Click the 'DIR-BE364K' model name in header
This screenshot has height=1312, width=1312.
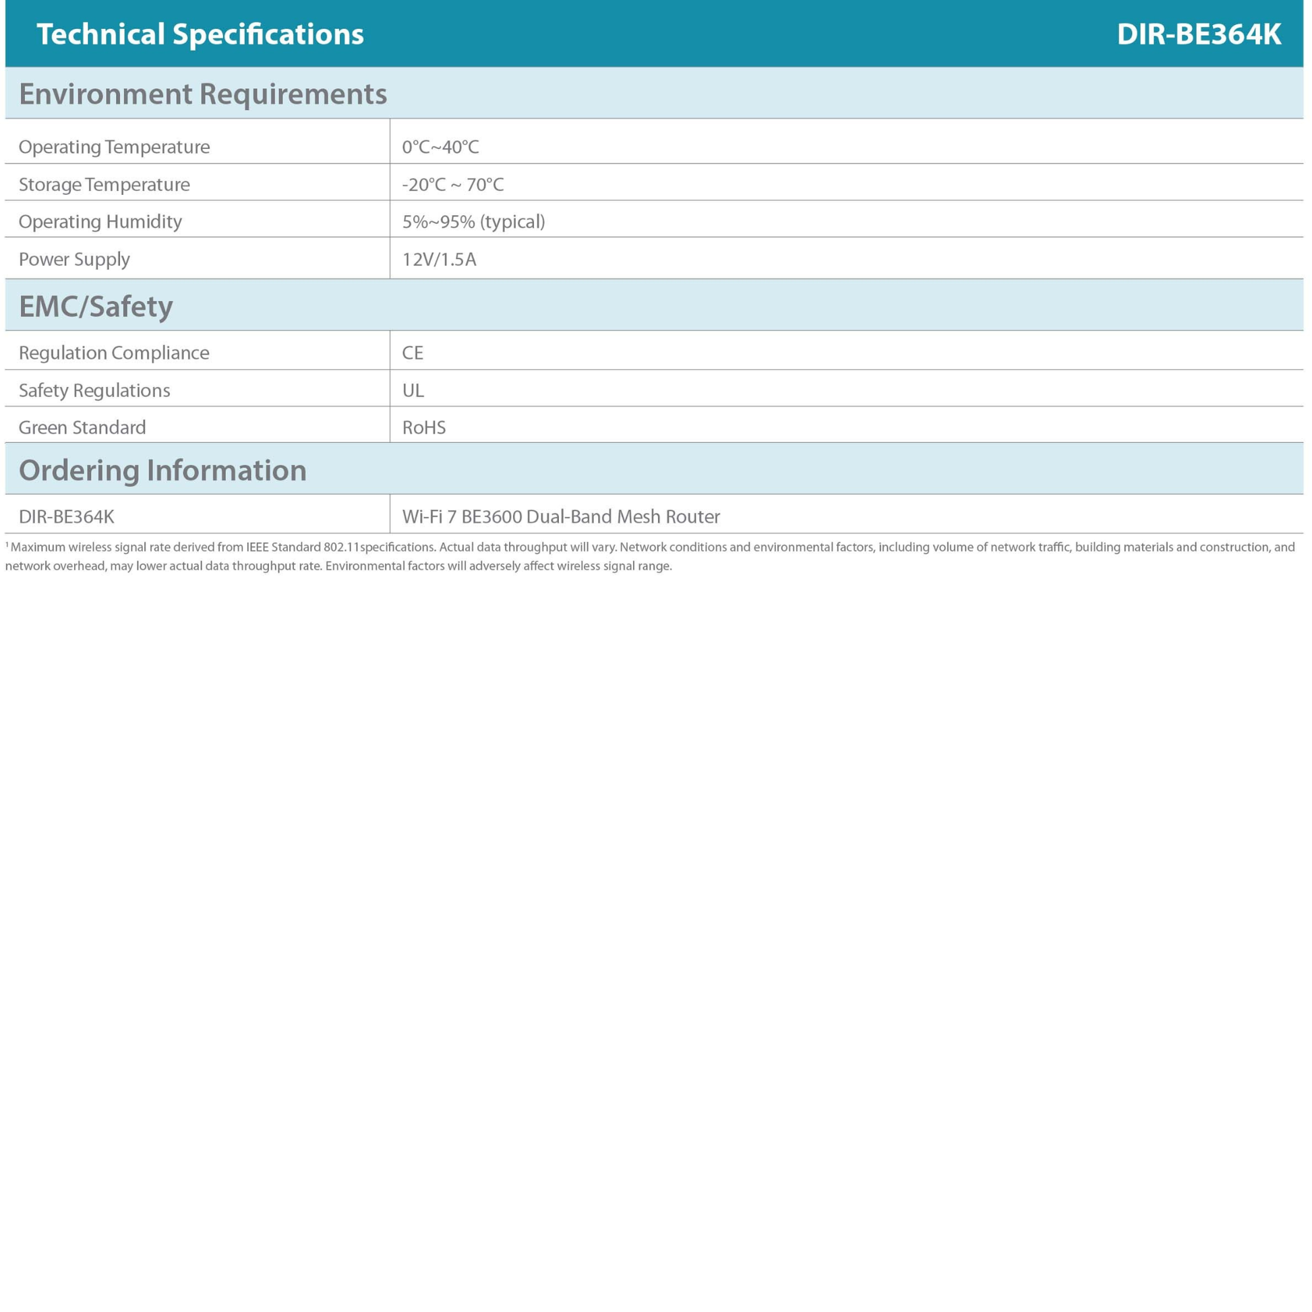(1199, 34)
